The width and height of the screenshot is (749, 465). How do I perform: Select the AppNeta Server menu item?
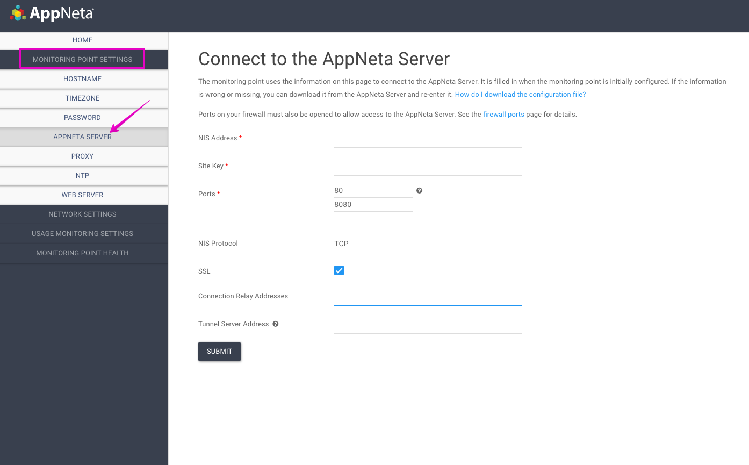click(82, 137)
